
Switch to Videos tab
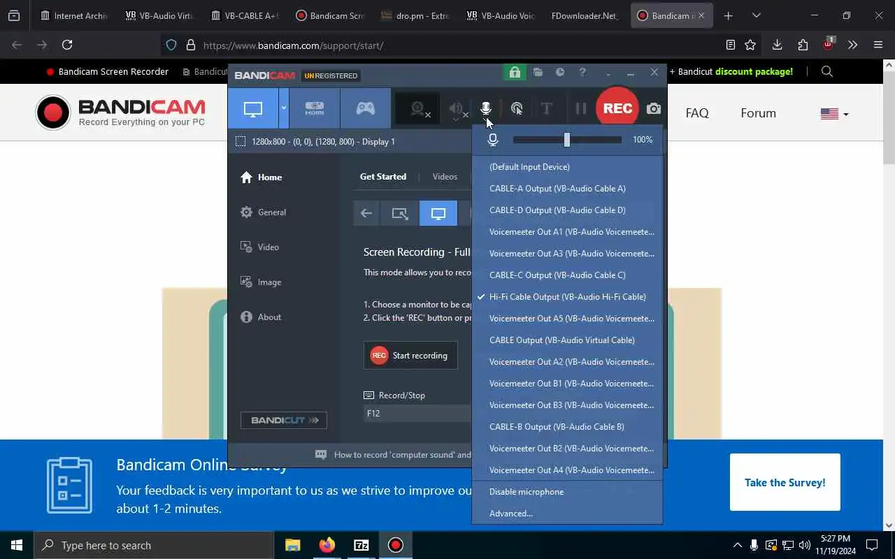[445, 177]
